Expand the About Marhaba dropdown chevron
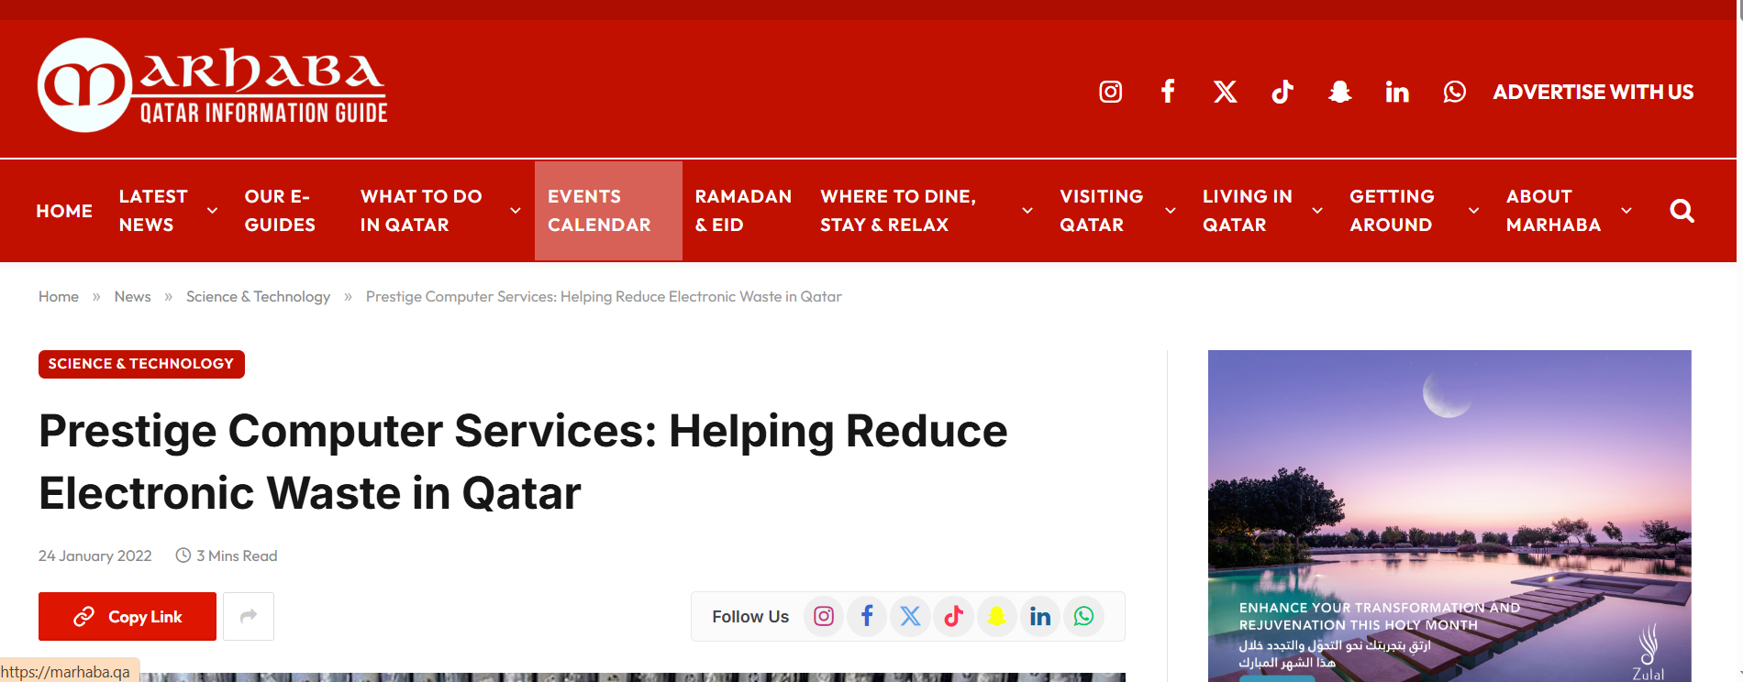This screenshot has height=682, width=1743. click(1626, 211)
